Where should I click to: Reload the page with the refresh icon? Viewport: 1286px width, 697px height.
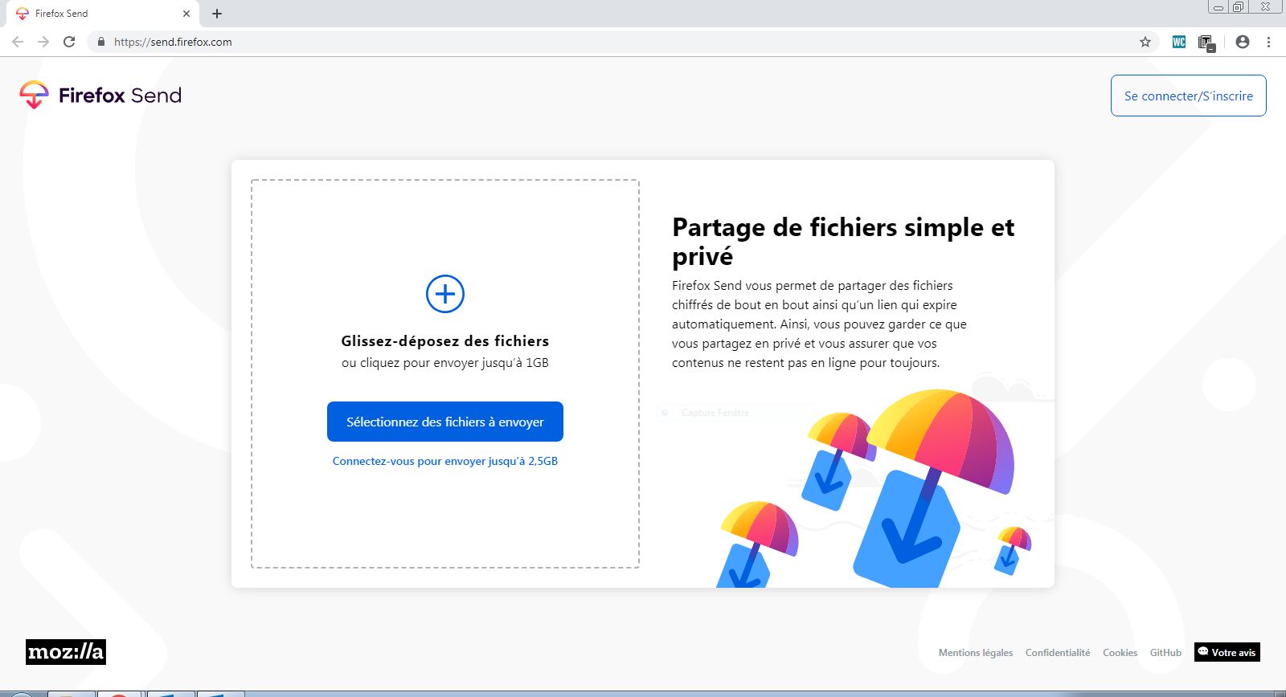pos(69,42)
